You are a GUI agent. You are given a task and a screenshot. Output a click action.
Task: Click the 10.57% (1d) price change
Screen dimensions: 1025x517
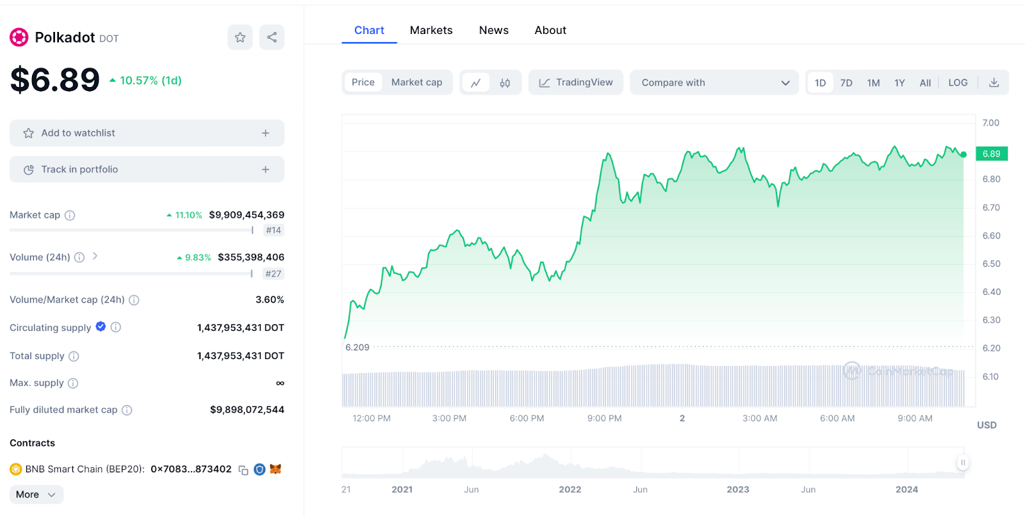(145, 81)
